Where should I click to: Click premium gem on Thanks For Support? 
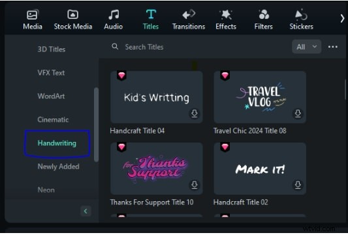pos(121,147)
